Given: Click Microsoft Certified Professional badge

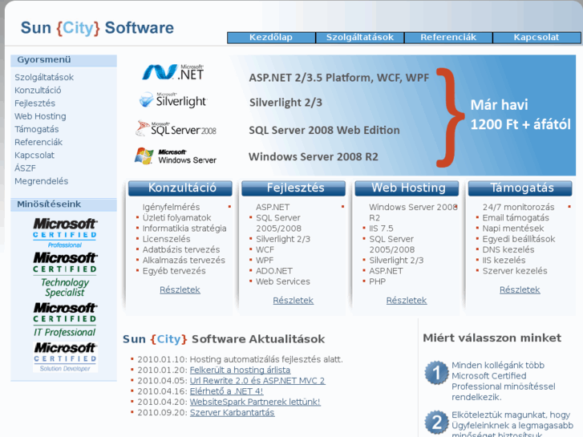Looking at the screenshot, I should pos(65,233).
